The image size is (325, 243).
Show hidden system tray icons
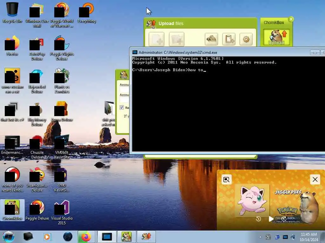(260, 237)
